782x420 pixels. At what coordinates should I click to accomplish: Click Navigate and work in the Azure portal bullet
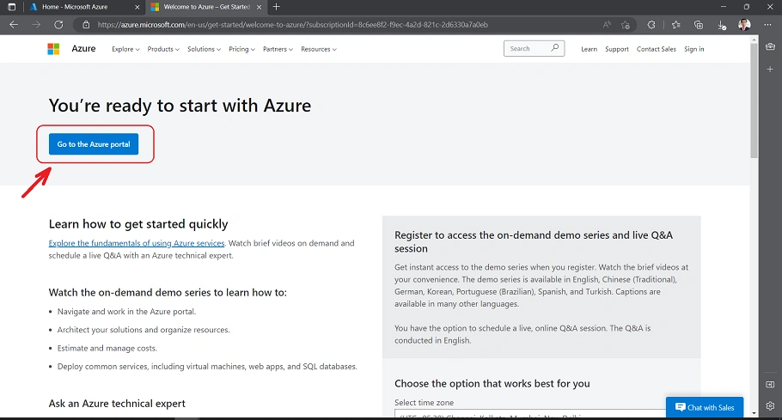(126, 312)
